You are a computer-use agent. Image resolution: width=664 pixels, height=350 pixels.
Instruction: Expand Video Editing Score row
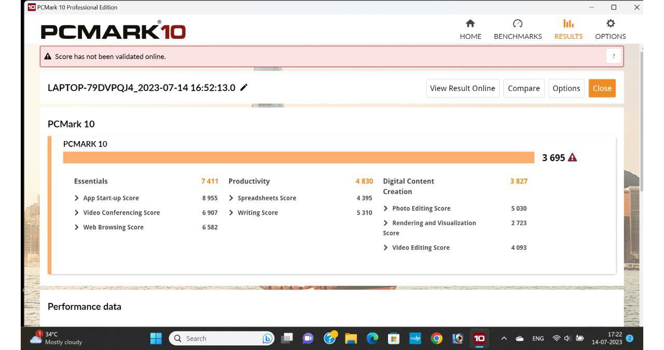[385, 248]
